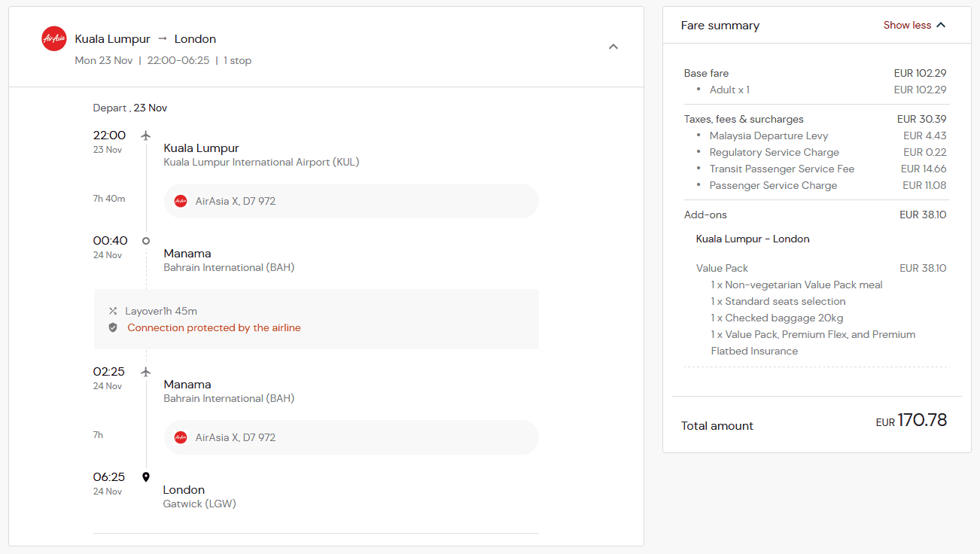This screenshot has width=980, height=554.
Task: Click the Base fare label
Action: [706, 73]
